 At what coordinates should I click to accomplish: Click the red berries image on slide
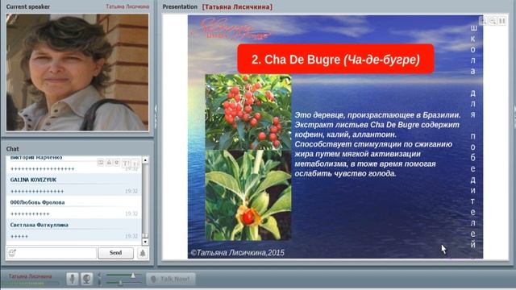pyautogui.click(x=248, y=112)
